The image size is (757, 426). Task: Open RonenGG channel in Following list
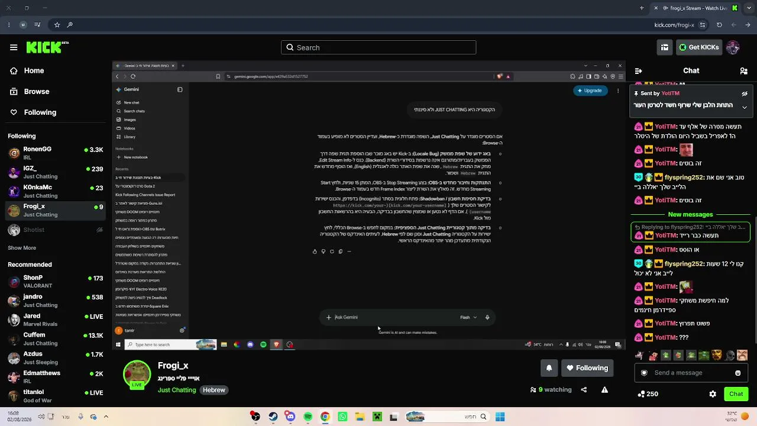click(x=56, y=153)
